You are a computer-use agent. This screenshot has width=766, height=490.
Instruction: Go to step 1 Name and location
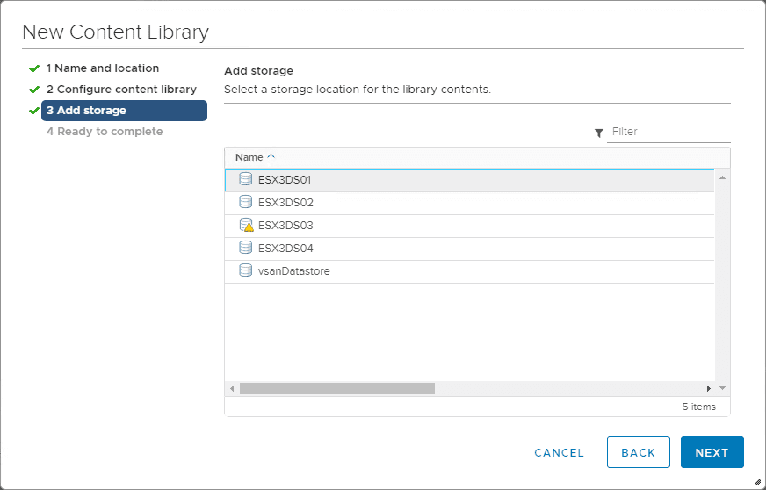coord(102,68)
